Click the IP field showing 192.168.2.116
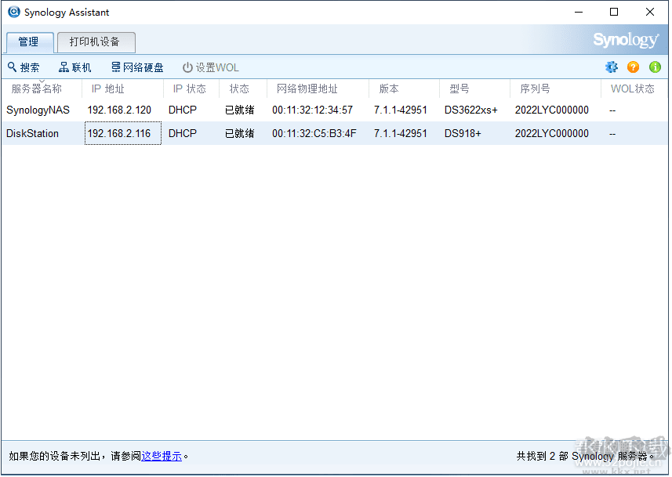Viewport: 672px width, 477px height. pyautogui.click(x=122, y=133)
